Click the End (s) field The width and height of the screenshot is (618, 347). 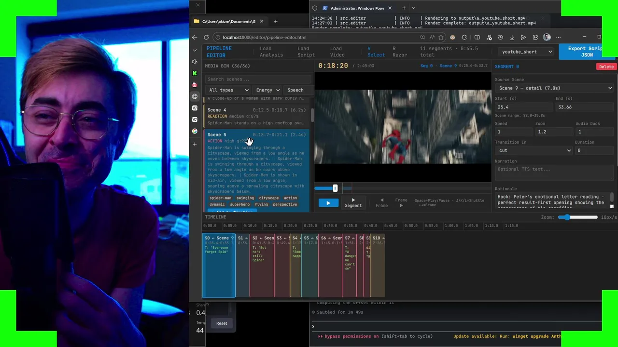tap(585, 107)
